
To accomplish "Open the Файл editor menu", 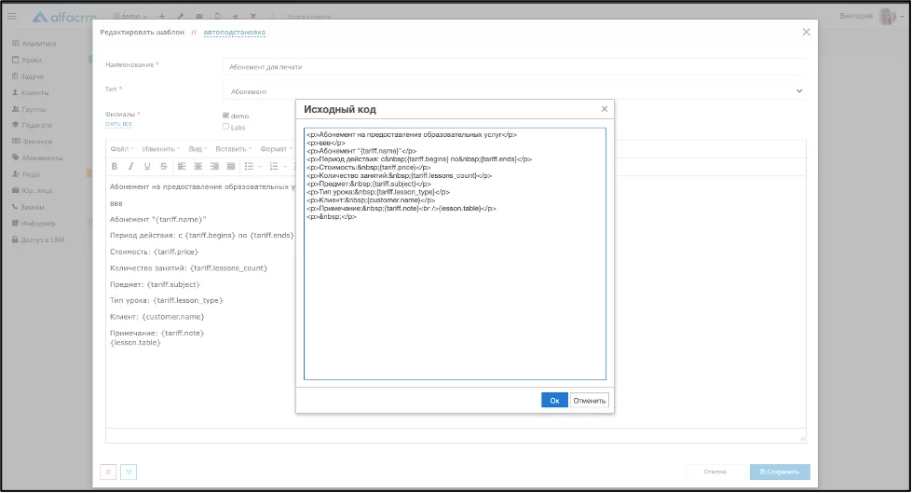I will (121, 149).
